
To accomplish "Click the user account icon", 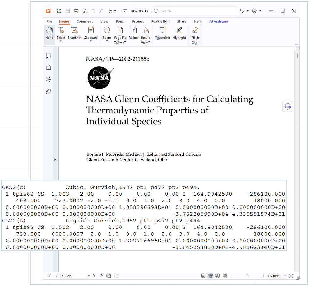I will tap(254, 11).
